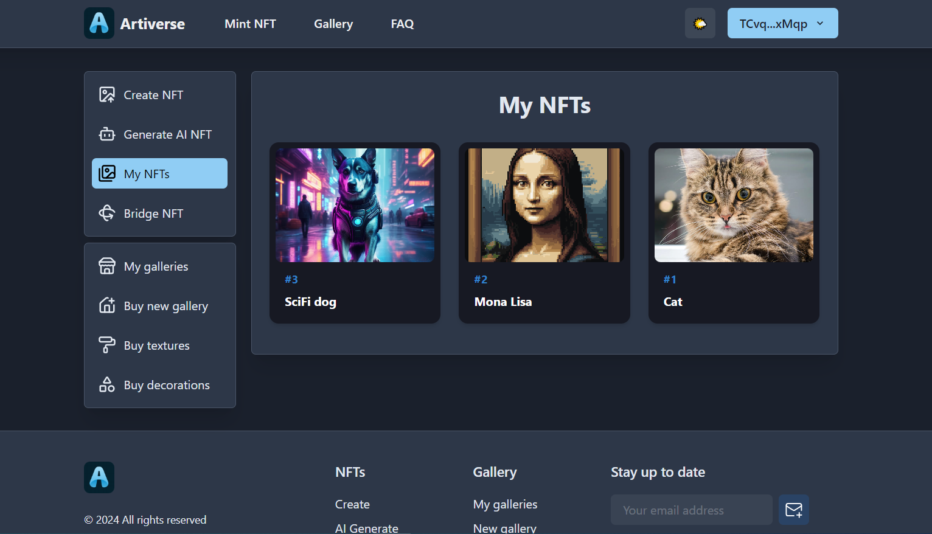Click the Buy decorations shapes icon
Viewport: 932px width, 534px height.
click(x=107, y=384)
